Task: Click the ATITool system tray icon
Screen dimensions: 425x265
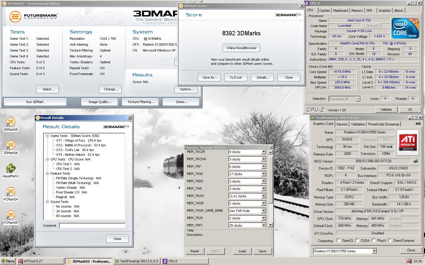Action: [x=409, y=261]
